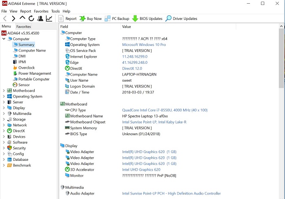Open the File menu
The width and height of the screenshot is (285, 199).
click(4, 11)
